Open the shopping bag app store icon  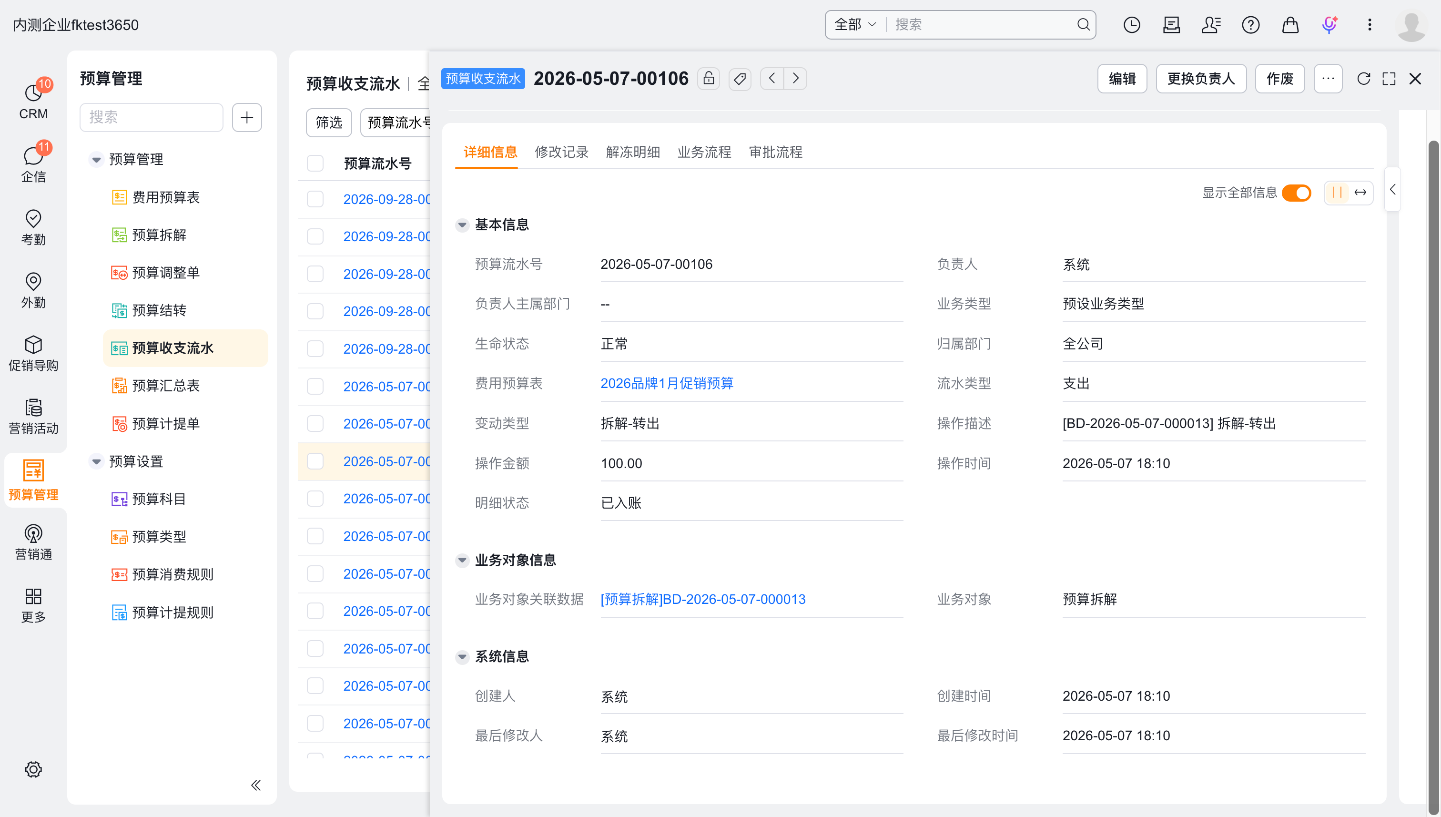[1290, 25]
